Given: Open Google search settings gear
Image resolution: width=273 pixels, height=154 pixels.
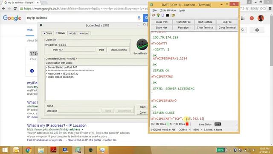Looking at the screenshot, I should [257, 30].
